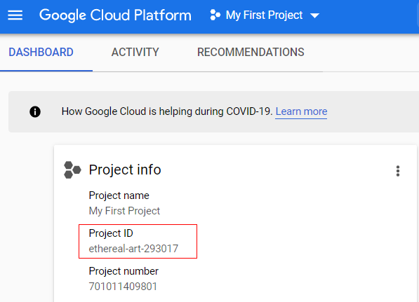Open Project info three-dot options menu

(398, 171)
